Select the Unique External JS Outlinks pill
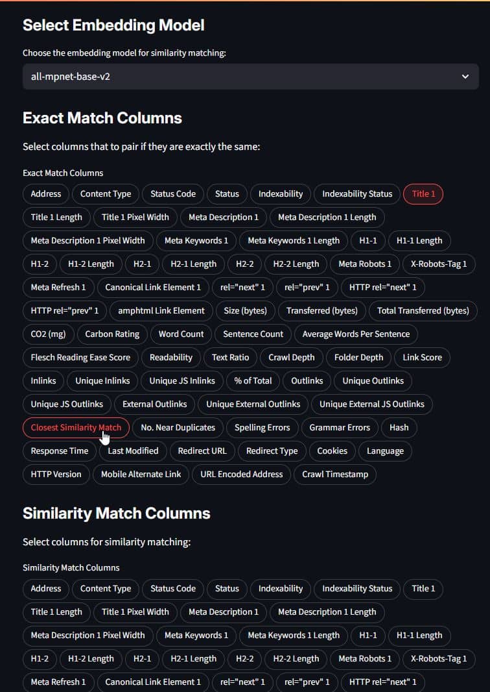The image size is (490, 692). (372, 404)
